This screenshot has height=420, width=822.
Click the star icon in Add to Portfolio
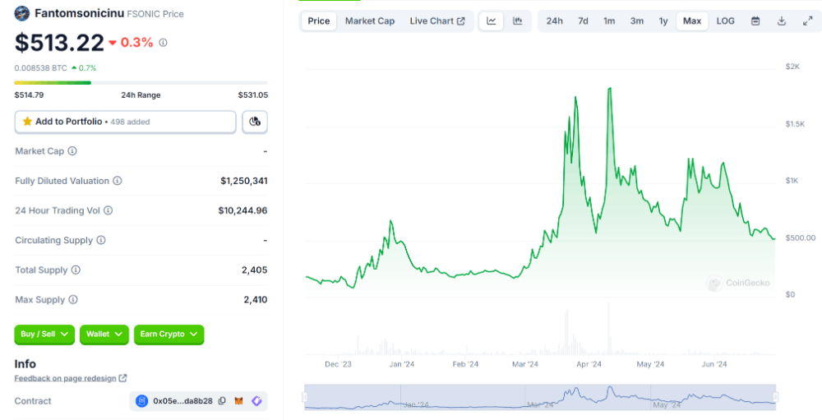tap(27, 122)
